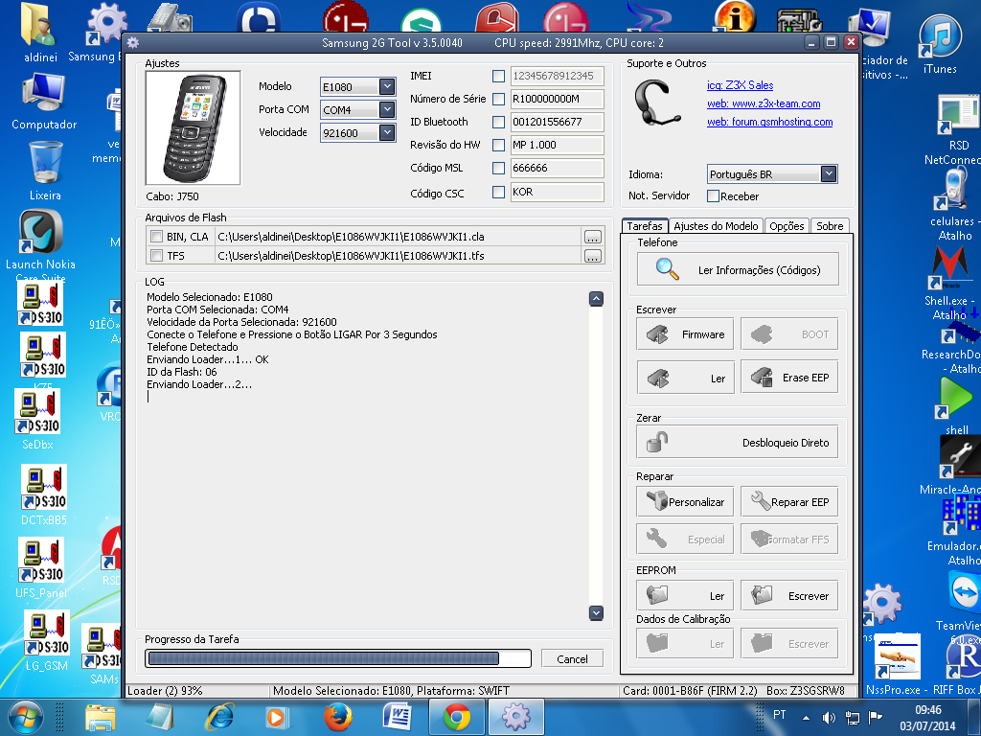This screenshot has height=736, width=981.
Task: Click the EEPROM Escrever button
Action: coord(789,596)
